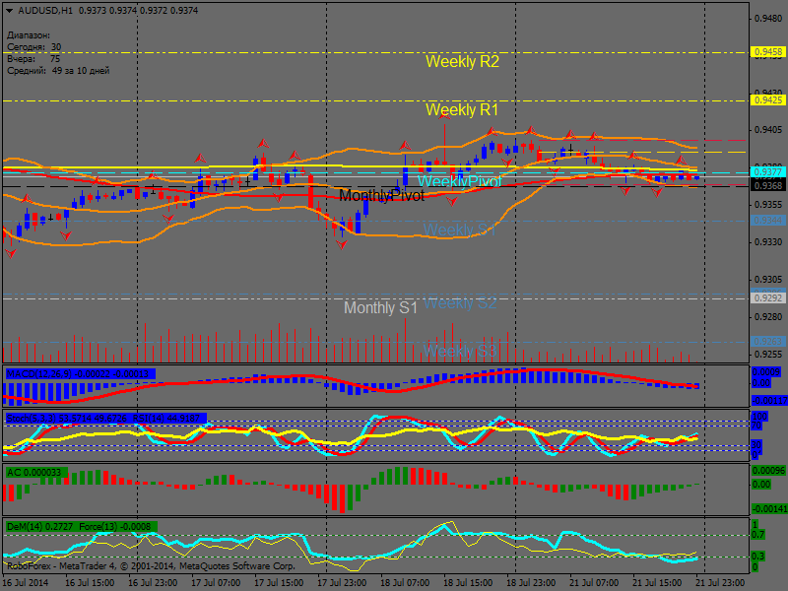Screen dimensions: 788x591
Task: Click the black 0.9368 current price tag
Action: (x=767, y=185)
